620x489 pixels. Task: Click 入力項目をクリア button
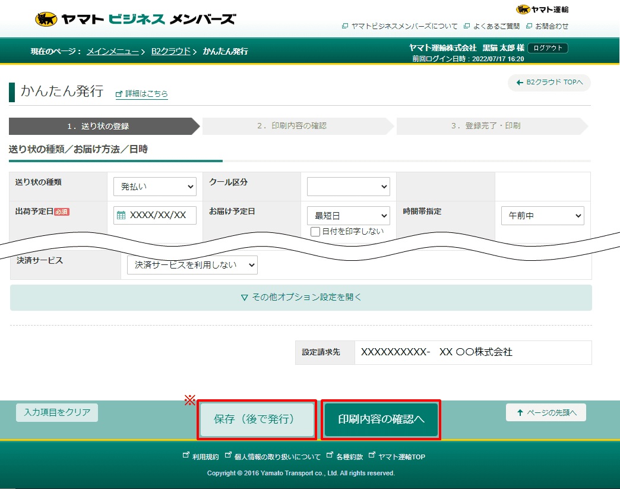click(x=57, y=412)
